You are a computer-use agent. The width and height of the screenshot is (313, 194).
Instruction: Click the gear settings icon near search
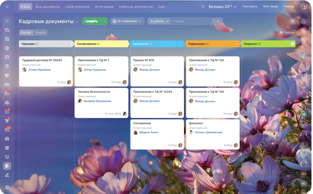point(293,21)
